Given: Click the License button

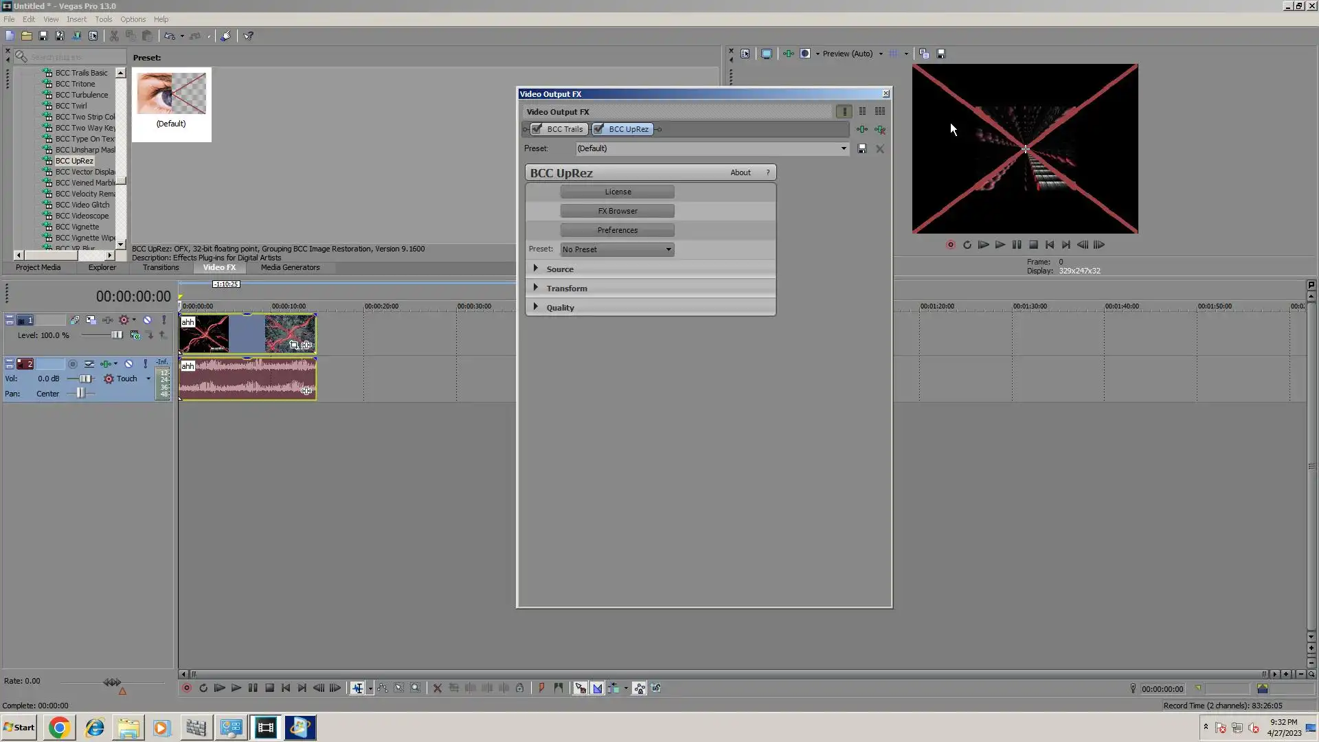Looking at the screenshot, I should pyautogui.click(x=617, y=192).
